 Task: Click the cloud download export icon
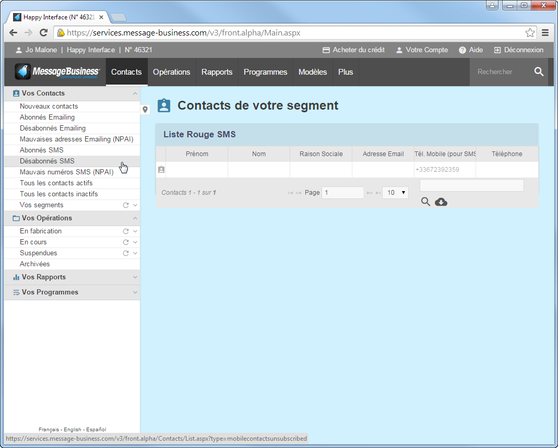pos(441,202)
